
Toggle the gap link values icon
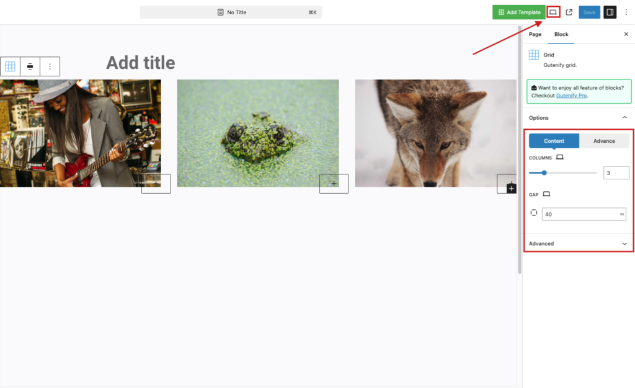(x=534, y=213)
